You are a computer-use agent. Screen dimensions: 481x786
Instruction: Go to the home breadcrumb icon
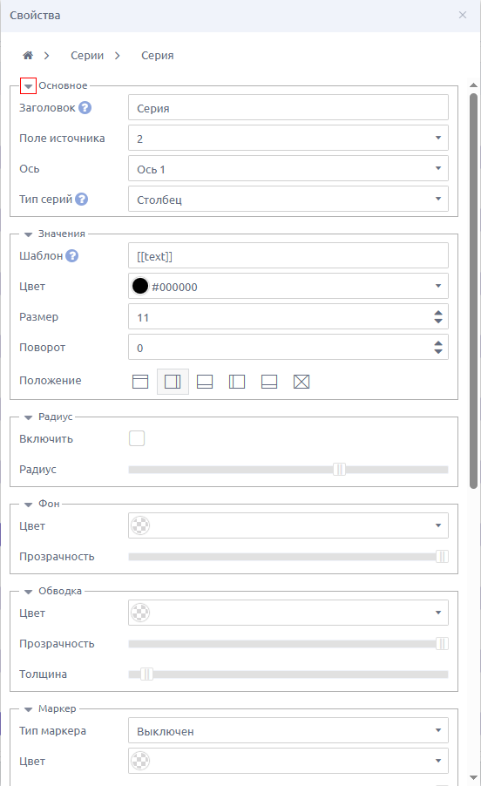[28, 55]
